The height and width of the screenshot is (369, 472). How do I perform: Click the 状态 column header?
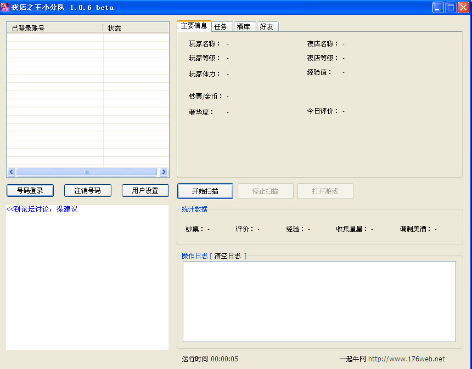pos(135,28)
